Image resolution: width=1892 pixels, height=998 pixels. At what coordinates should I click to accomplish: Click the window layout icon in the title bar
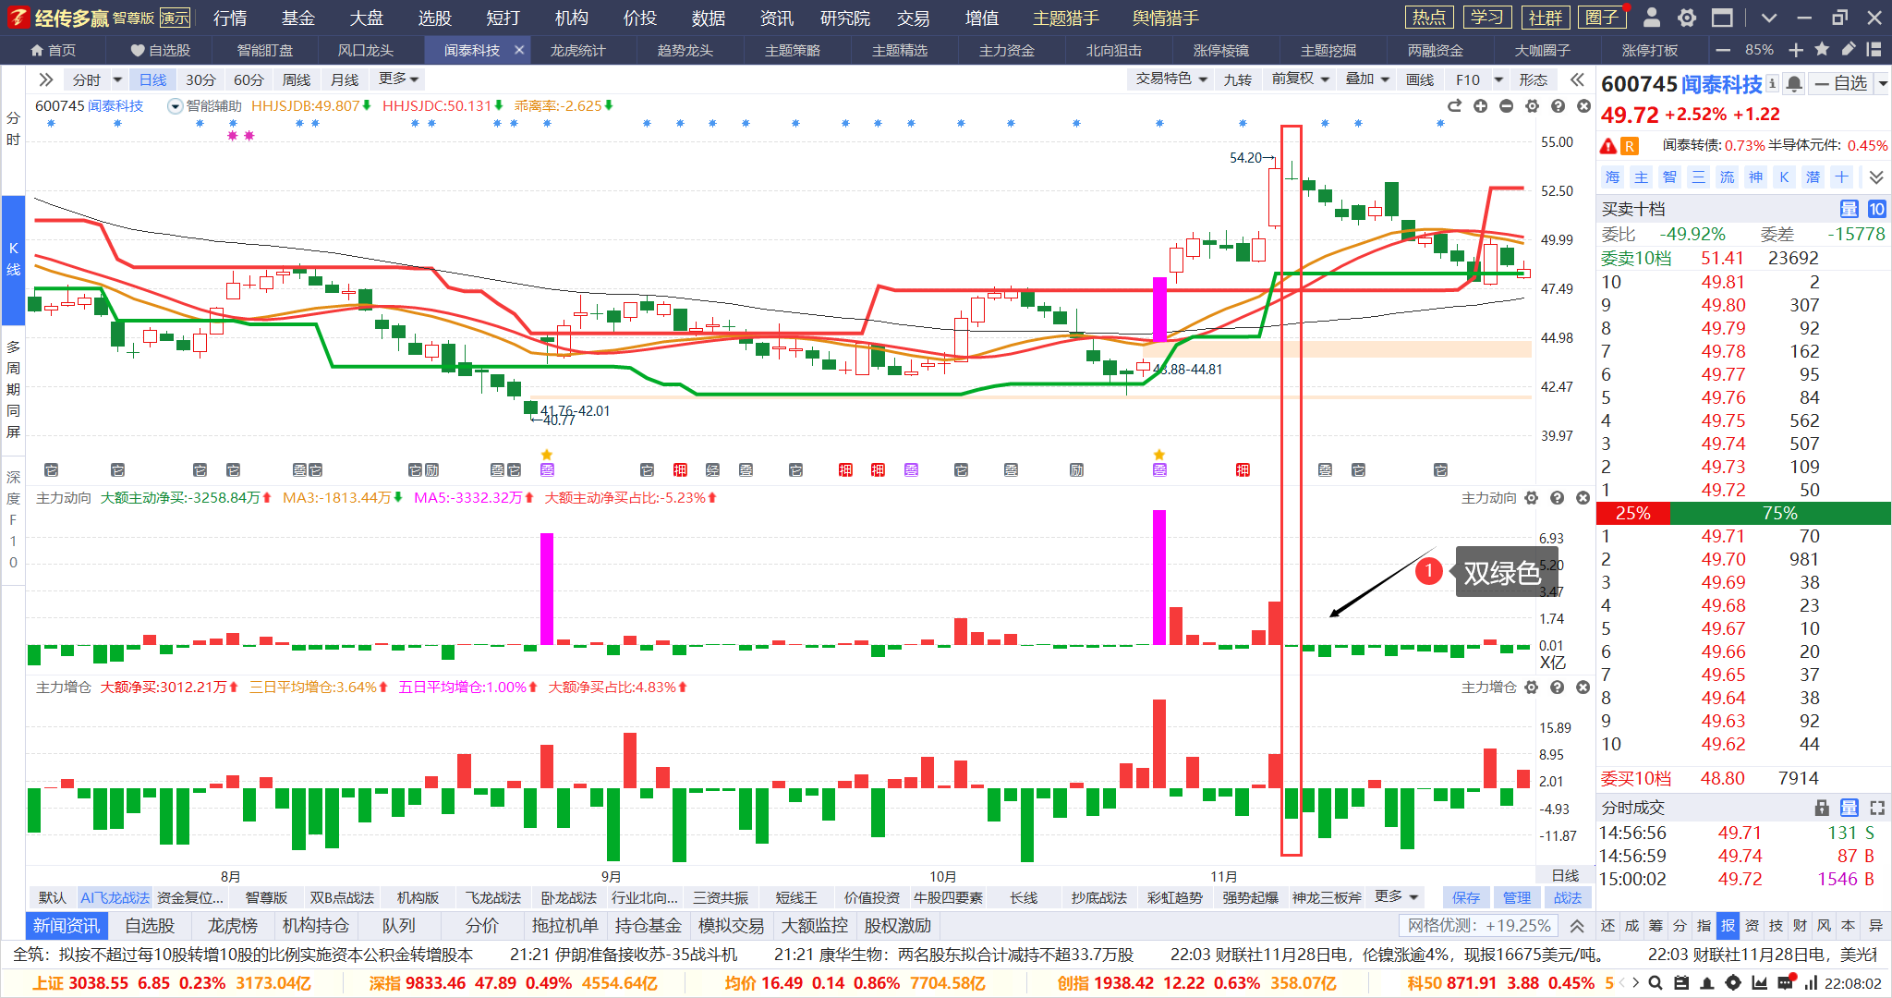click(1722, 18)
